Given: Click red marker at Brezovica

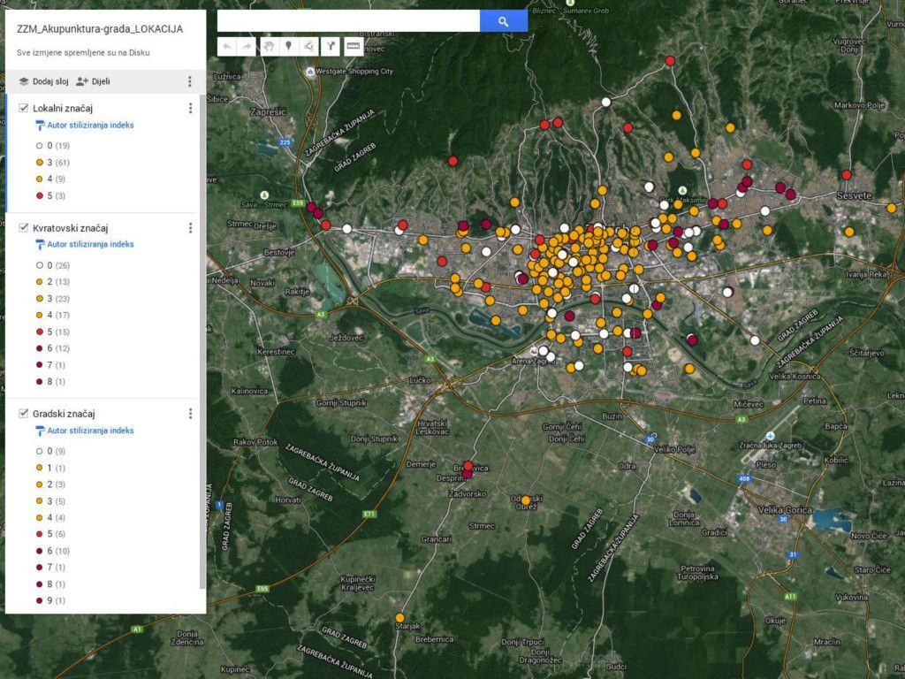Looking at the screenshot, I should pos(468,465).
